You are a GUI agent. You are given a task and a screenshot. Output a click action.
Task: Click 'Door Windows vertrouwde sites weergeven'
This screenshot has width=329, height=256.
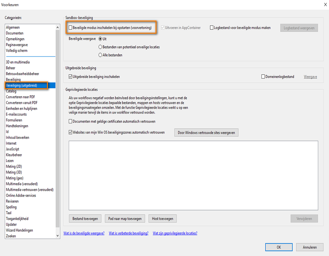[x=206, y=132]
